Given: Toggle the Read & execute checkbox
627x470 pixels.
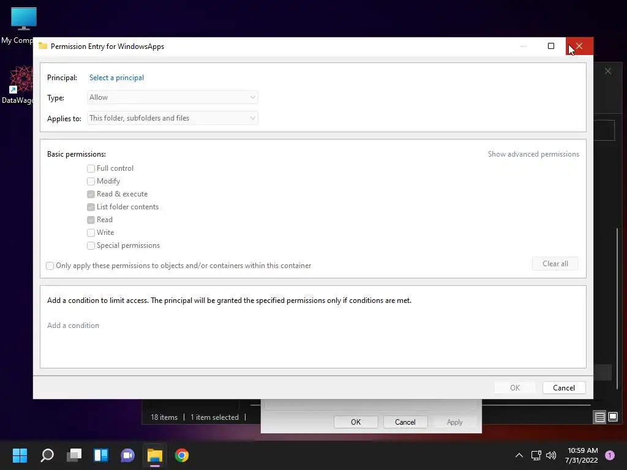Looking at the screenshot, I should click(x=91, y=194).
